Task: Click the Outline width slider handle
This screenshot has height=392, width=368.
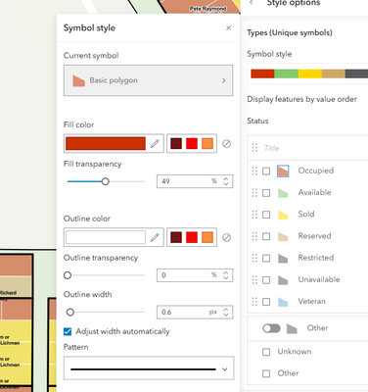Action: (70, 313)
